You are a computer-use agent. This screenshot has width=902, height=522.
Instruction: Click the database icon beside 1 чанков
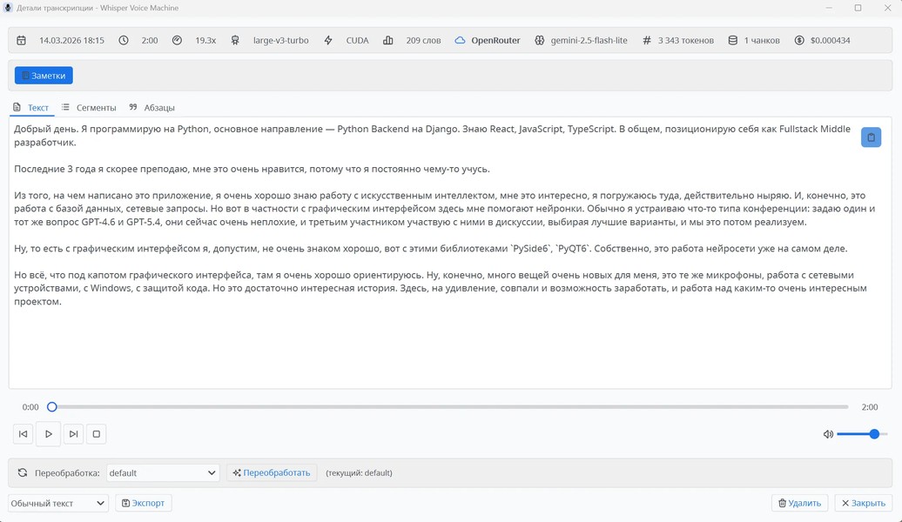733,40
